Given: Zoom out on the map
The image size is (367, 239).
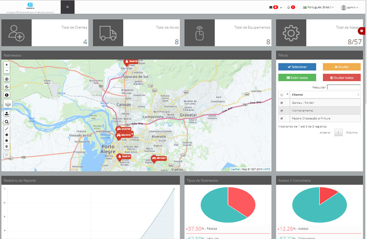Looking at the screenshot, I should coord(7,71).
